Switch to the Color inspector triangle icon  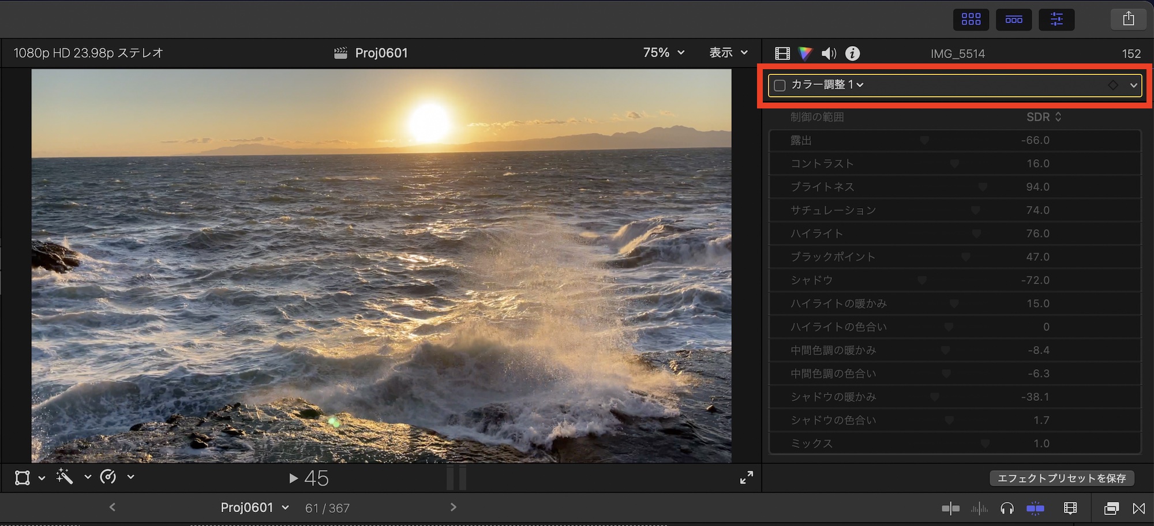[x=805, y=54]
